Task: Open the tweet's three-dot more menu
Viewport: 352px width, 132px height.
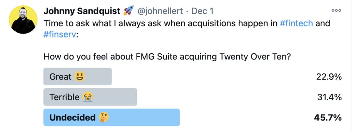Action: (x=336, y=11)
